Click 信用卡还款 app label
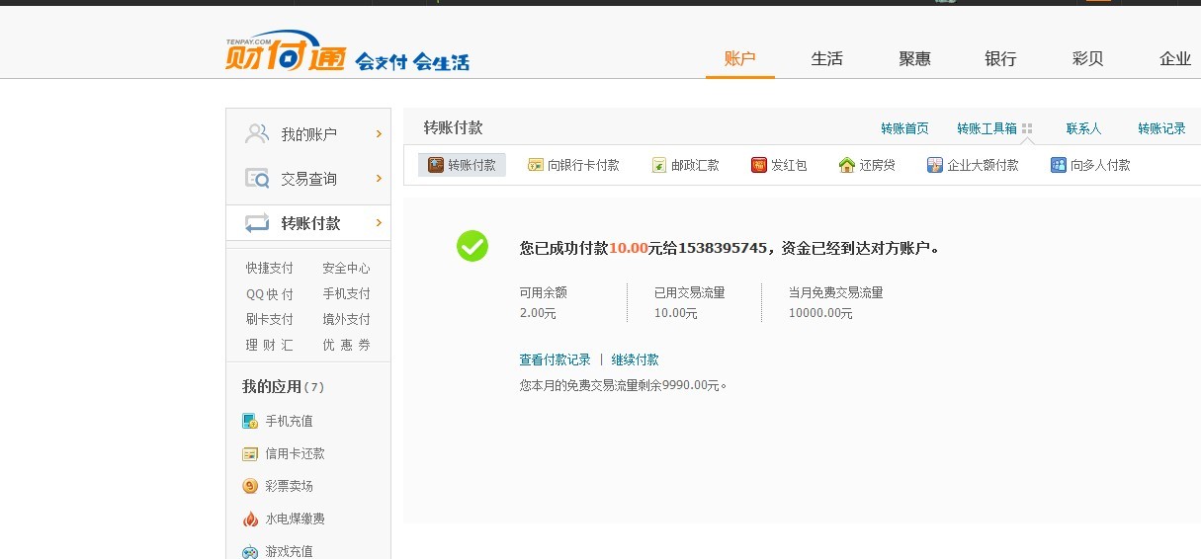This screenshot has height=559, width=1201. [x=295, y=453]
